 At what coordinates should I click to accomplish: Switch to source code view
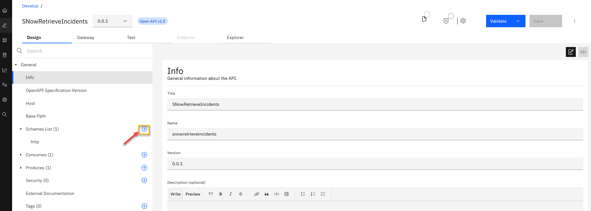(x=583, y=52)
